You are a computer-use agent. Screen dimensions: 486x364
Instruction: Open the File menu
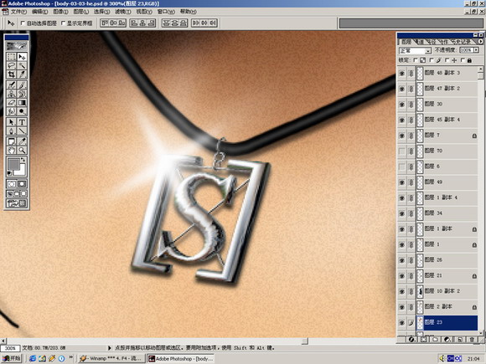pos(18,12)
